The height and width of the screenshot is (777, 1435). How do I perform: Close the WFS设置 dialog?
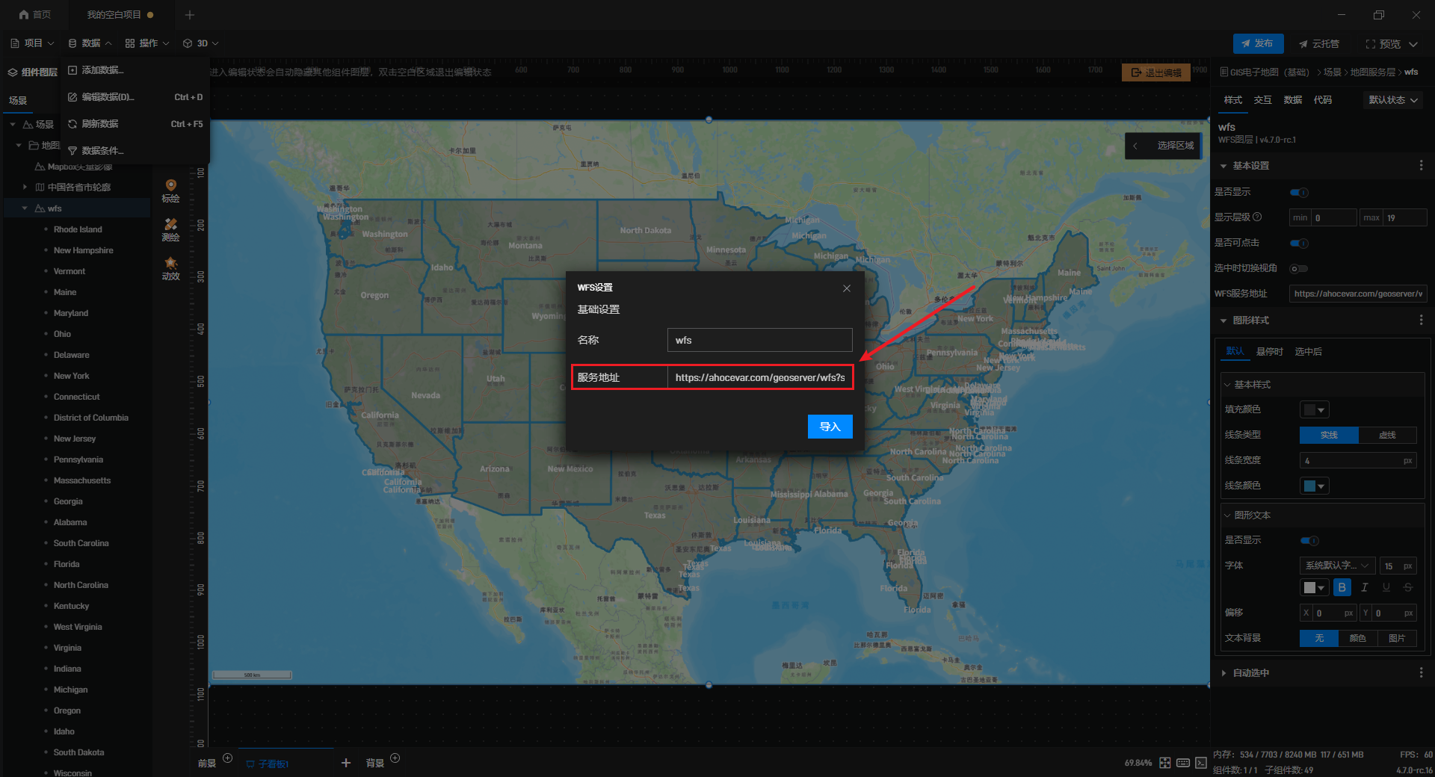point(847,288)
